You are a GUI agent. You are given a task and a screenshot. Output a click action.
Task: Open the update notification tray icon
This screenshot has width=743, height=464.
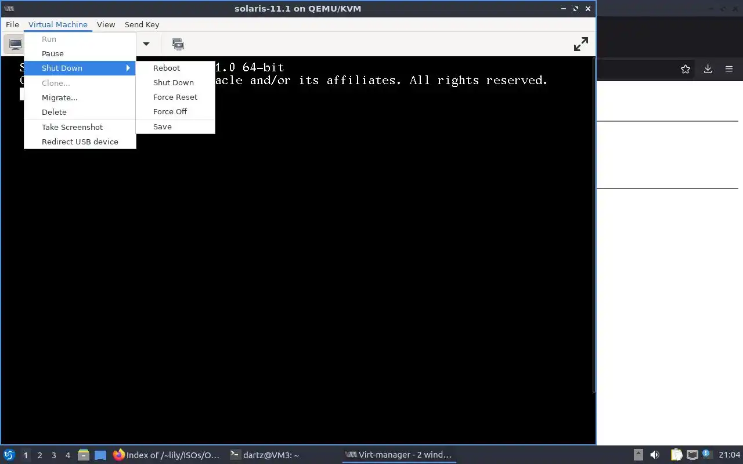coord(707,455)
